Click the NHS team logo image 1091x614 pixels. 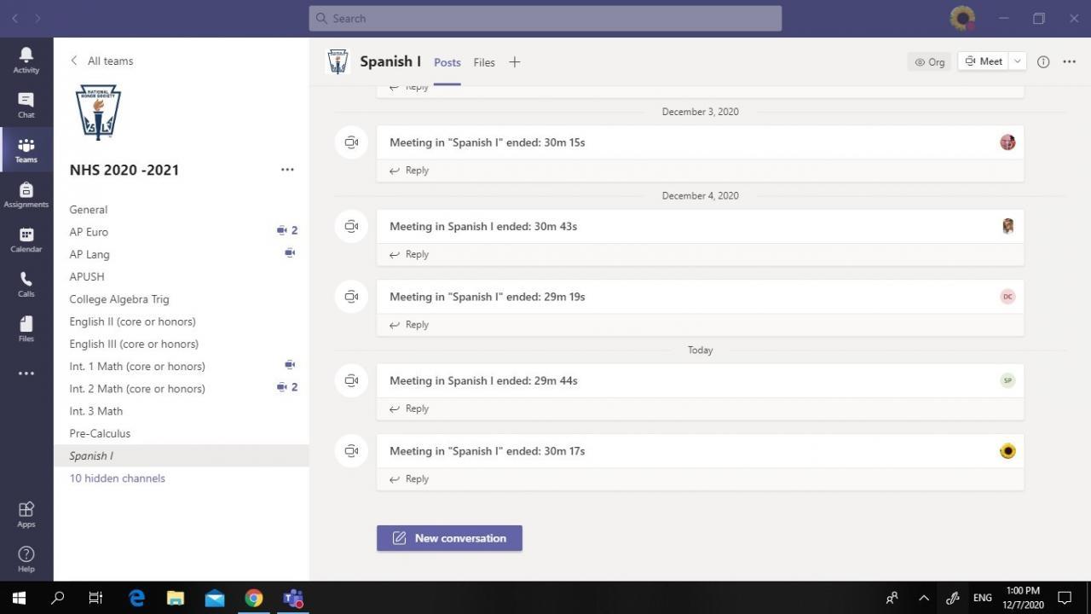[x=99, y=112]
